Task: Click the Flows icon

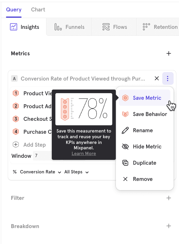Action: pyautogui.click(x=106, y=27)
